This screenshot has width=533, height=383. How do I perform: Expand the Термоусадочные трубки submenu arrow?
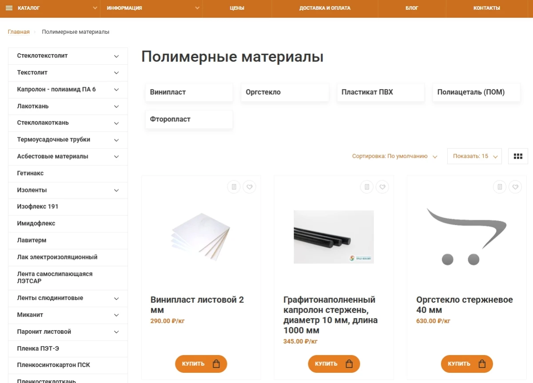[x=116, y=140]
